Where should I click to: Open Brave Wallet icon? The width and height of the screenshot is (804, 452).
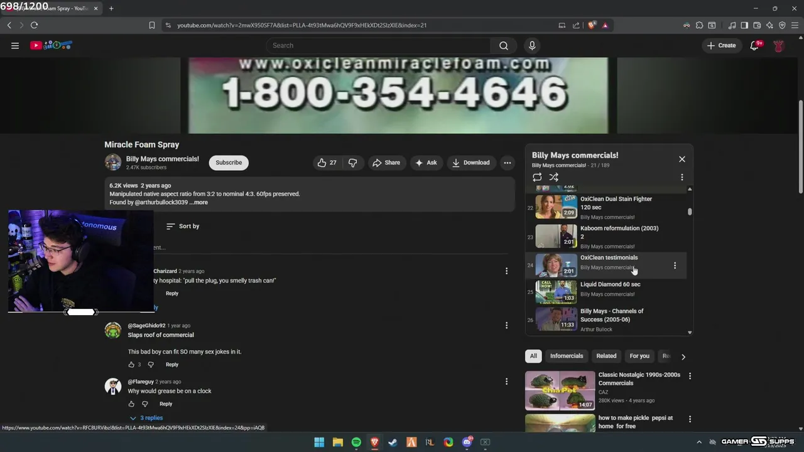pos(757,25)
